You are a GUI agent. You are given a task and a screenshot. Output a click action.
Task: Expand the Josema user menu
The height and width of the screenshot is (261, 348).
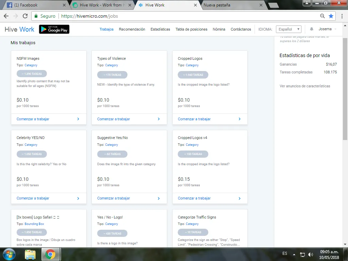coord(328,29)
